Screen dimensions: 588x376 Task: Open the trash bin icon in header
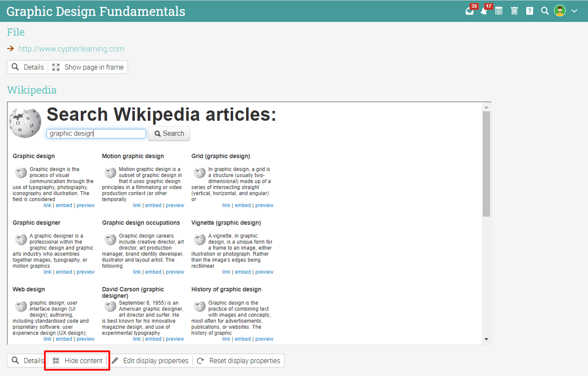tap(514, 11)
